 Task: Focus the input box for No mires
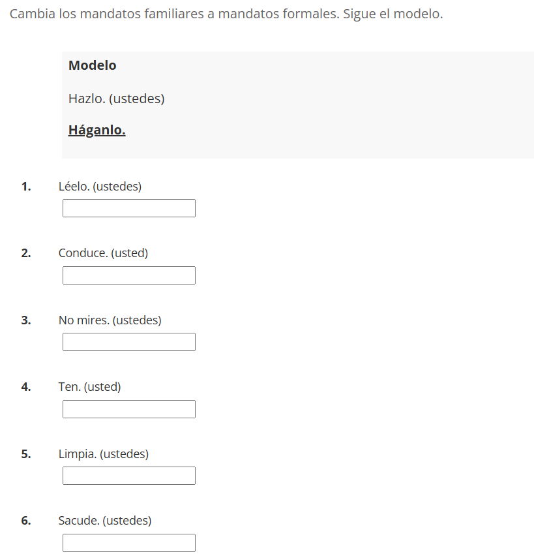point(129,342)
